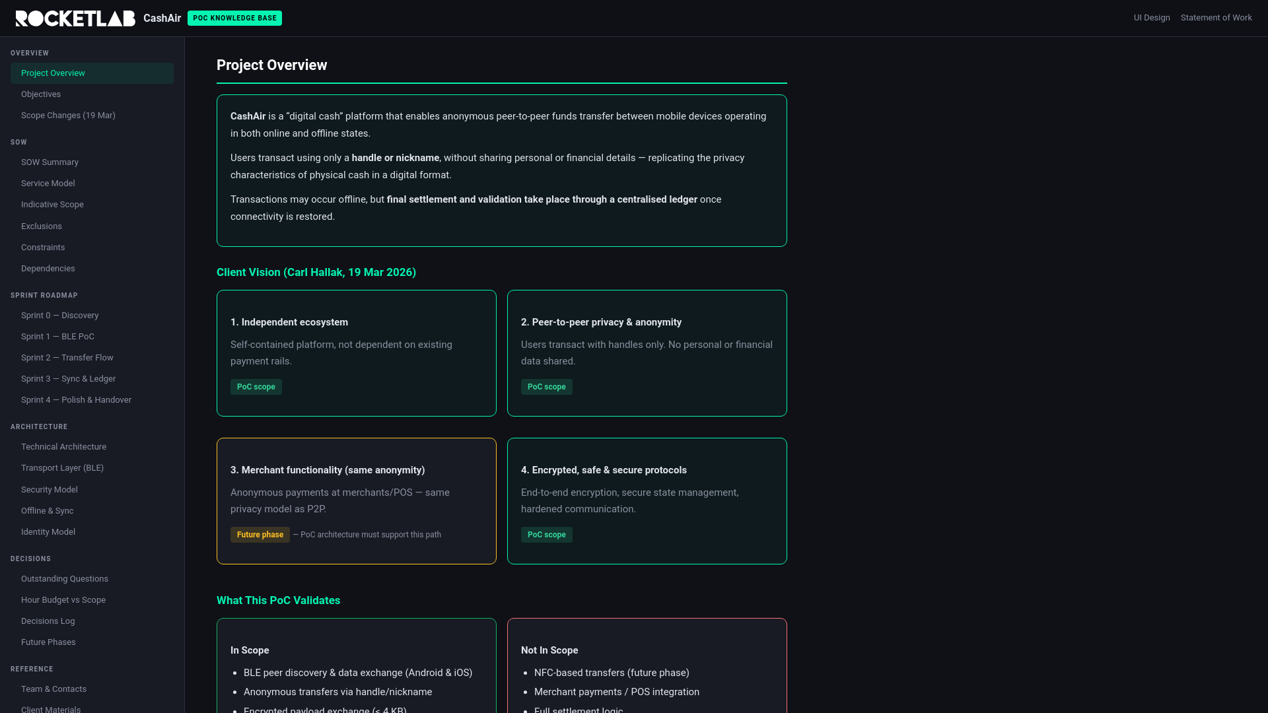Click What This PoC Validates heading
The width and height of the screenshot is (1268, 713).
(278, 601)
